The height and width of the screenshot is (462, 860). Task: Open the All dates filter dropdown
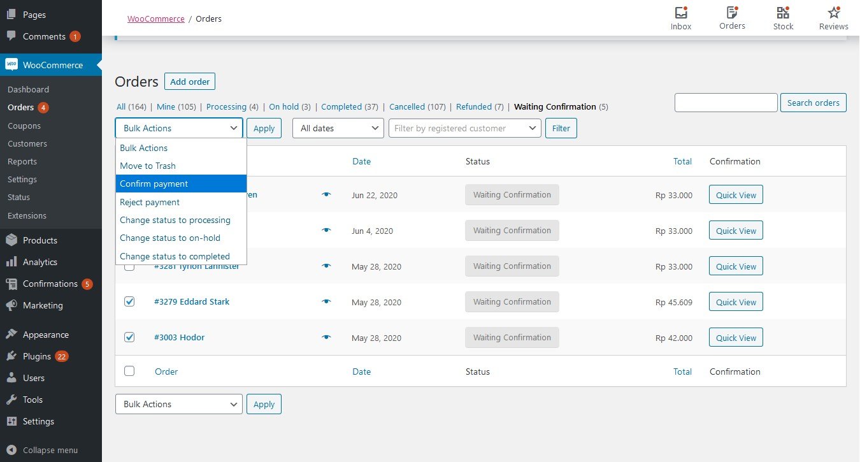(x=338, y=128)
